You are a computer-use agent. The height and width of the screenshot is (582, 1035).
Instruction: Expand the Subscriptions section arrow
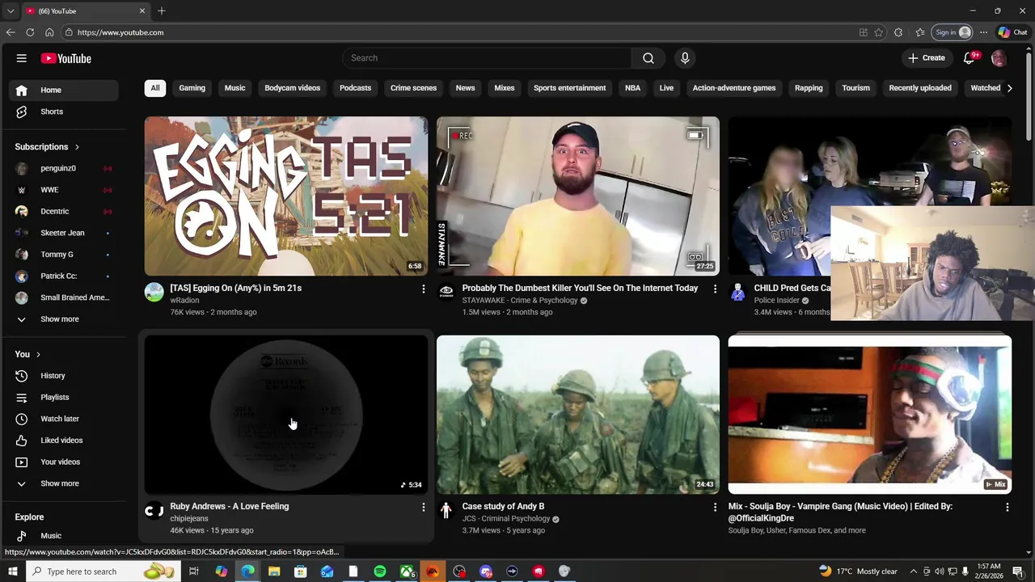(x=77, y=147)
